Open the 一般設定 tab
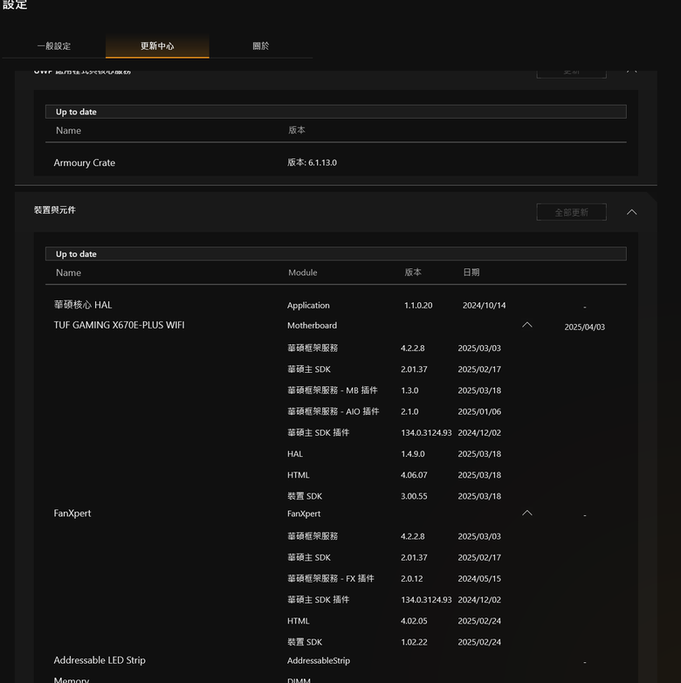This screenshot has height=683, width=681. coord(54,46)
